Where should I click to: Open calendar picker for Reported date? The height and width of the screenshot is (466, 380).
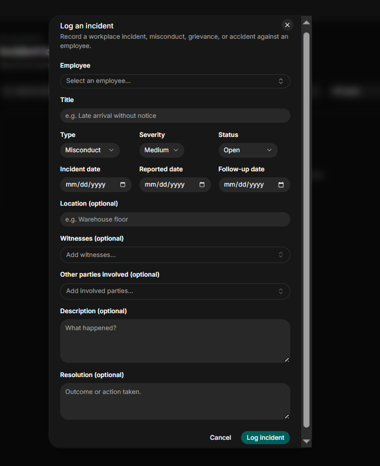(x=202, y=184)
